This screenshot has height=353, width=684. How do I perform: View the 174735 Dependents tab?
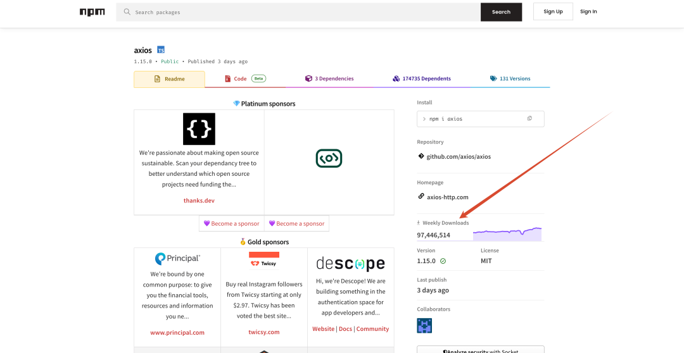pos(421,79)
